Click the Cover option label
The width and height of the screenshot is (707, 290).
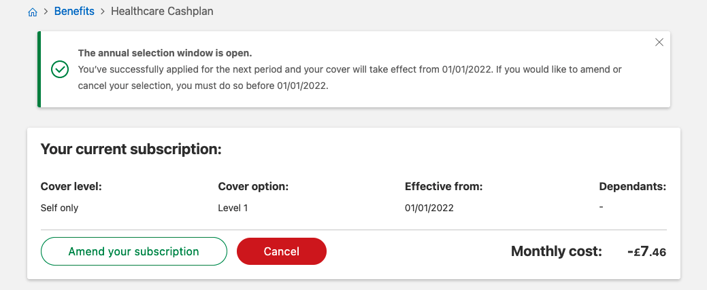click(x=253, y=186)
